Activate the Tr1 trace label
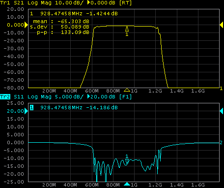Image resolution: width=224 pixels, height=188 pixels. pyautogui.click(x=5, y=2)
